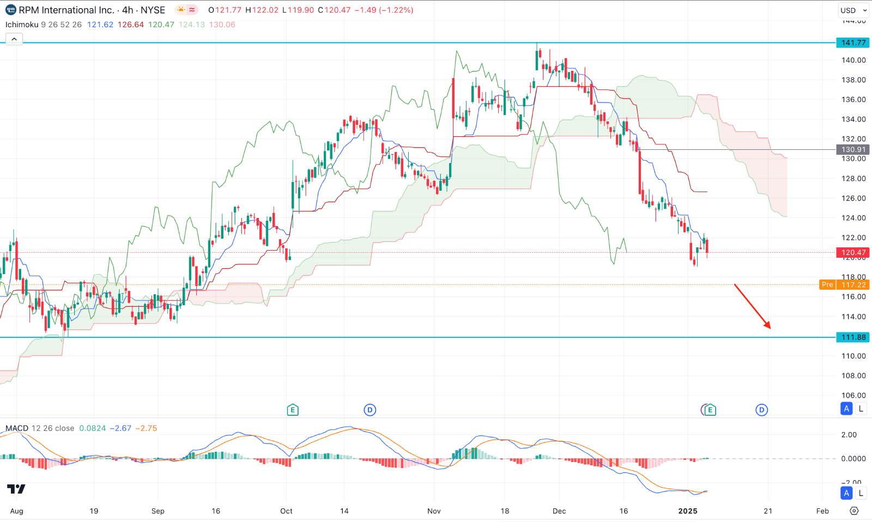The width and height of the screenshot is (872, 522).
Task: Click the sun market-status icon
Action: click(181, 10)
